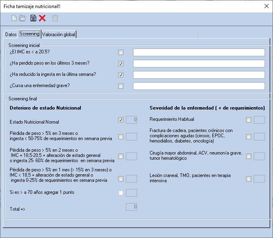Viewport: 273px width, 238px height.
Task: Open the Valoración global tab
Action: point(59,34)
